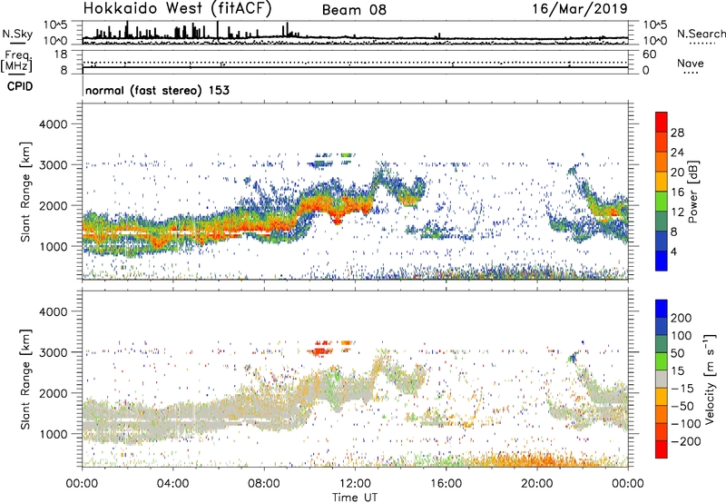Click the '-200' velocity colorbar label
The width and height of the screenshot is (726, 503).
[x=686, y=441]
